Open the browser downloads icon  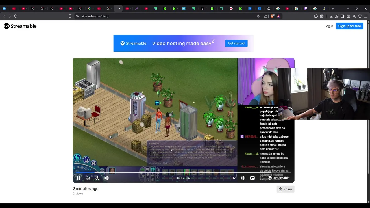tap(331, 16)
